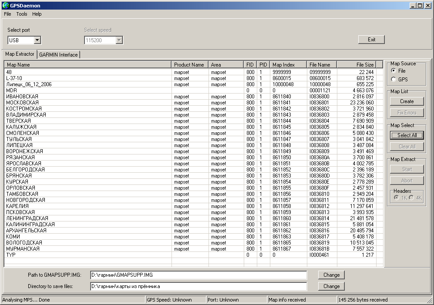This screenshot has width=434, height=305.
Task: Select the GPS map source radio button
Action: (394, 80)
